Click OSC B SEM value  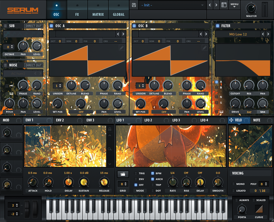[159, 41]
